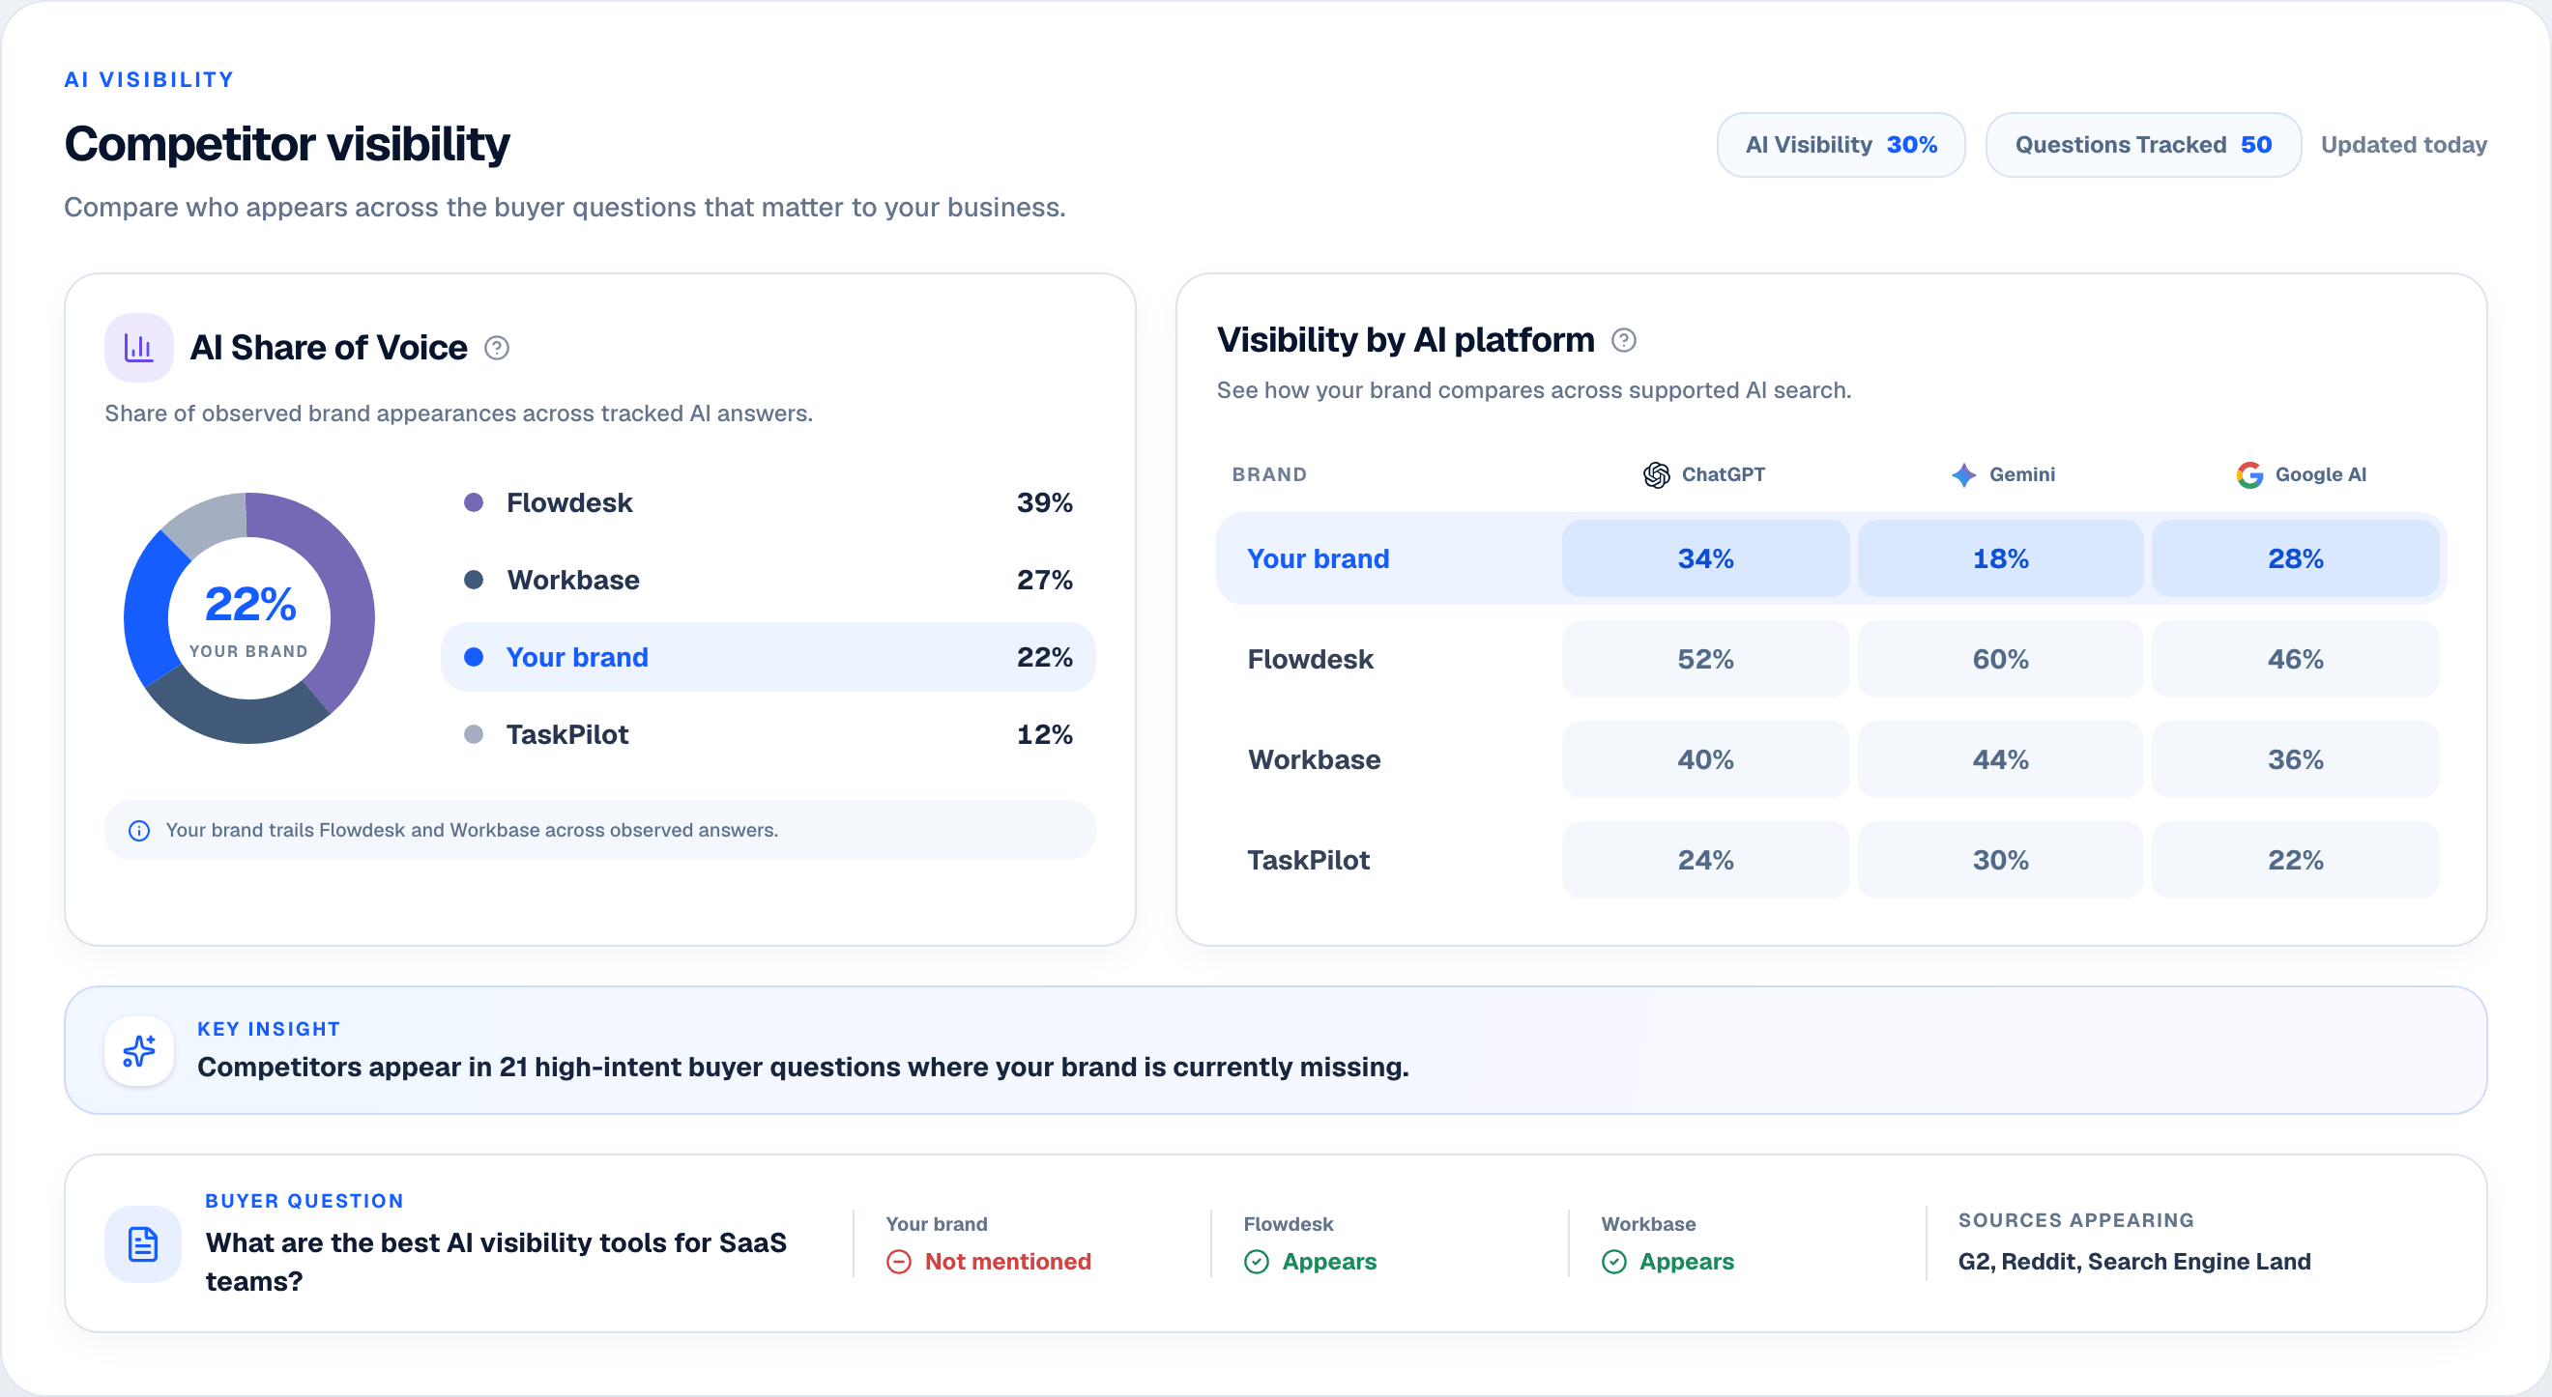Click the TaskPilot row label in platform table
Image resolution: width=2552 pixels, height=1397 pixels.
[1308, 861]
